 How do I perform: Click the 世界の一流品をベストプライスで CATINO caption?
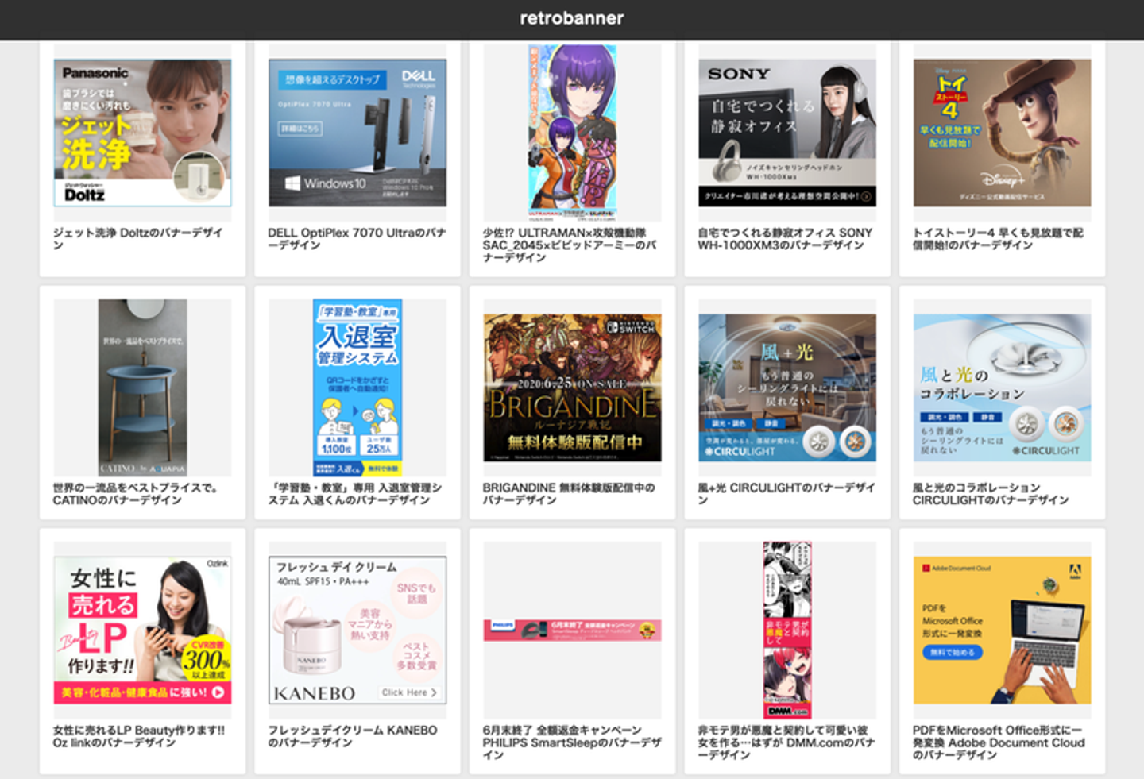pos(135,494)
